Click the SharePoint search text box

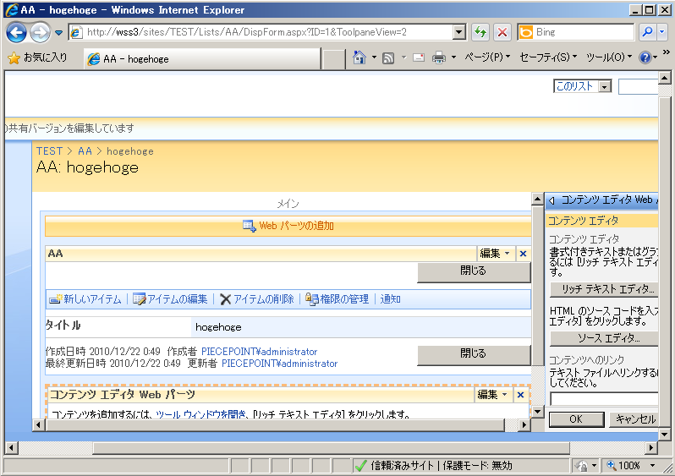(639, 86)
